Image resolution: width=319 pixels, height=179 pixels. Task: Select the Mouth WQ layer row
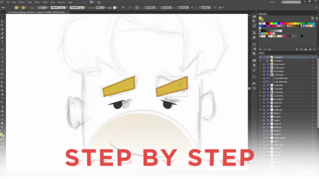coord(288,103)
